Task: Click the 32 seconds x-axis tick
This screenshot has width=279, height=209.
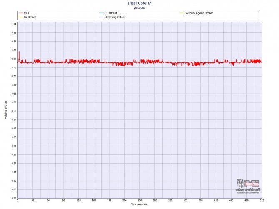Action: (33, 200)
